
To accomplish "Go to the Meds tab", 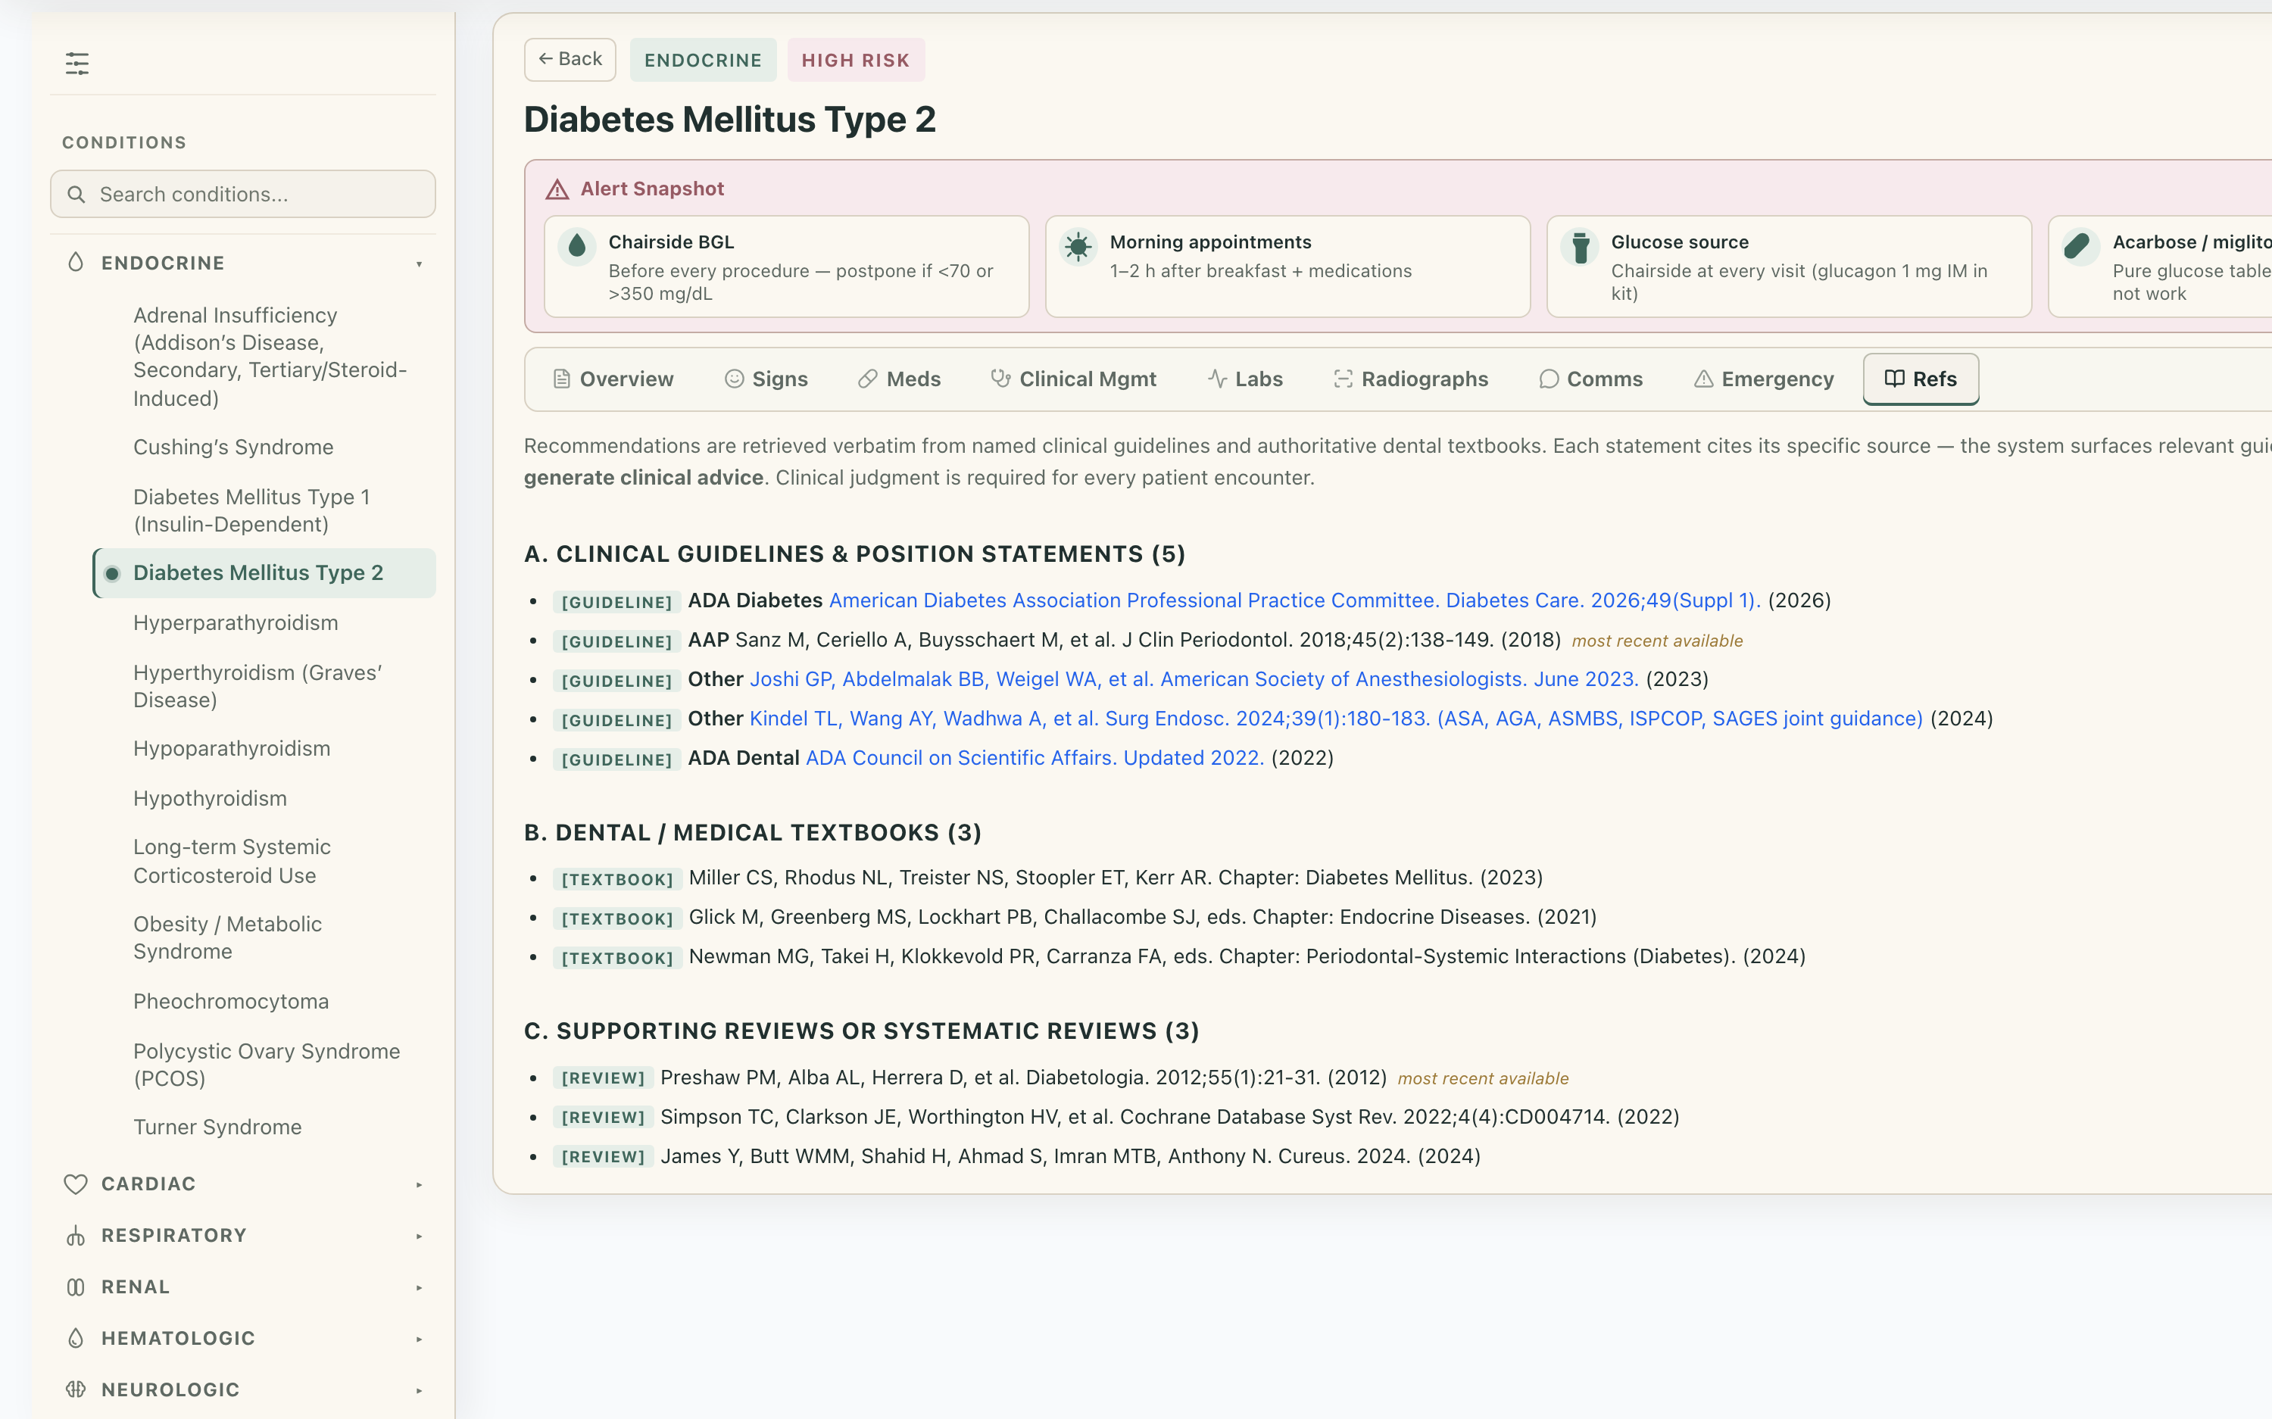I will pyautogui.click(x=900, y=379).
